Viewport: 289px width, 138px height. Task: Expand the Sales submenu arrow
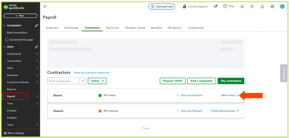coord(37,68)
